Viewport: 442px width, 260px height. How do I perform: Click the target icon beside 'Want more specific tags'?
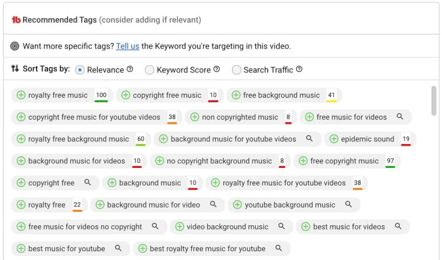coord(15,46)
